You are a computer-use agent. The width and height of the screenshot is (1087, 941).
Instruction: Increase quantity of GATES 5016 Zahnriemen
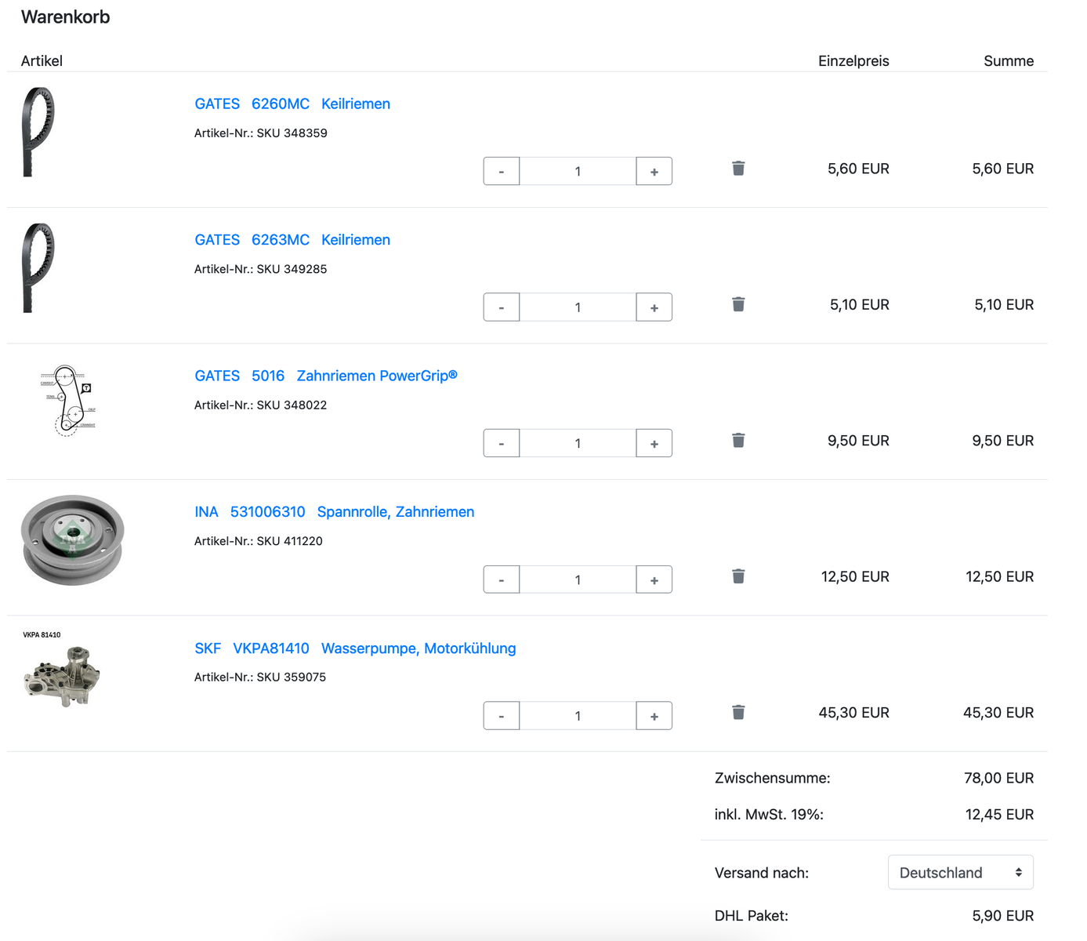tap(654, 443)
